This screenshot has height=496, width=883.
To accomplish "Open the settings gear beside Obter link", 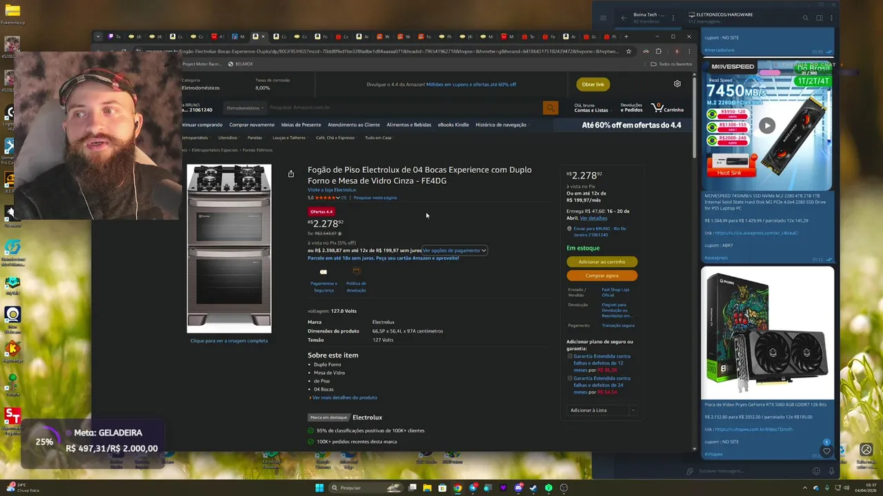I will (x=677, y=84).
